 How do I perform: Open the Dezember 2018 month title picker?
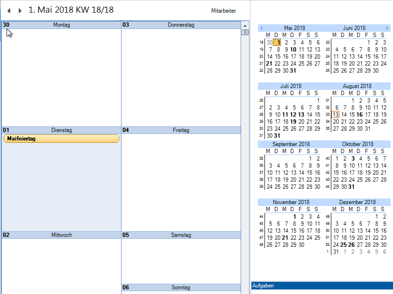pos(357,202)
